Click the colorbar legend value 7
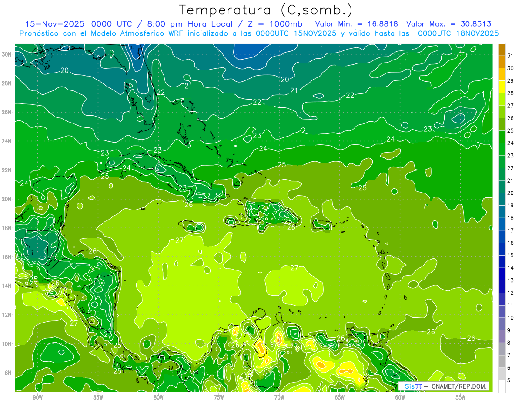The height and width of the screenshot is (403, 522). coord(509,355)
